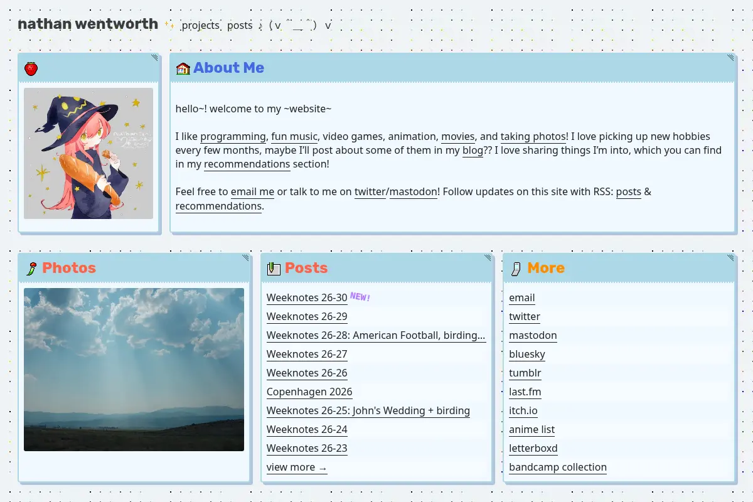Open the posts navigation item

pos(240,26)
